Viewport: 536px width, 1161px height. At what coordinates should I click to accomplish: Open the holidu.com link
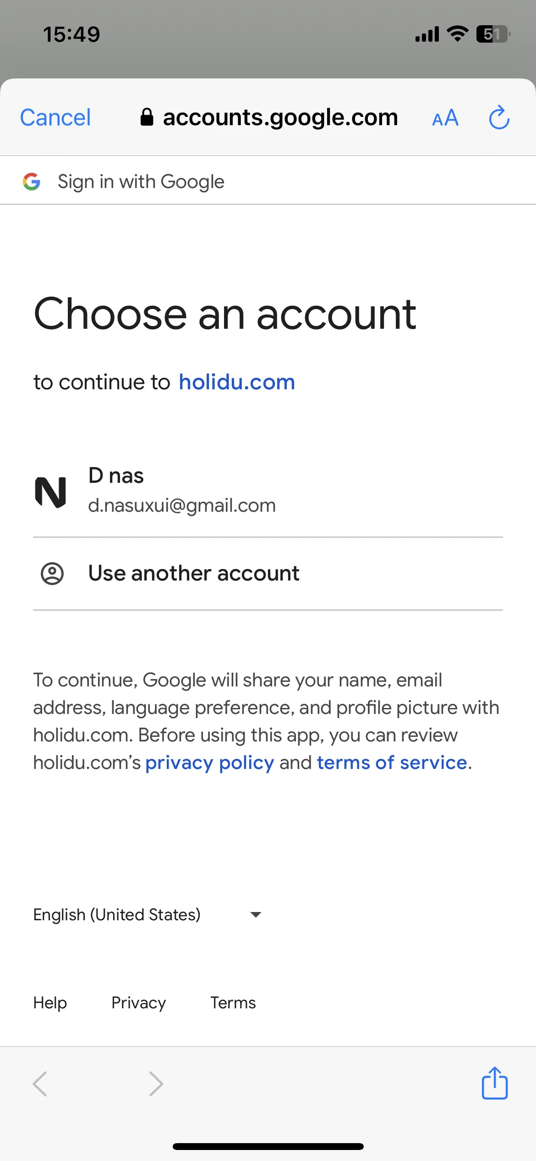point(237,382)
